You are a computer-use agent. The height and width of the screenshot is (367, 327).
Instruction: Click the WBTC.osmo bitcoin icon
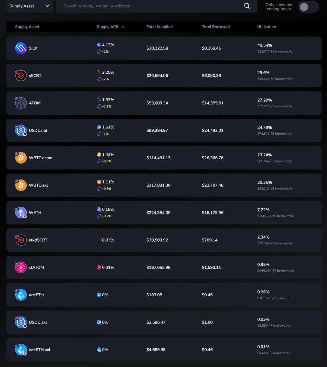21,158
